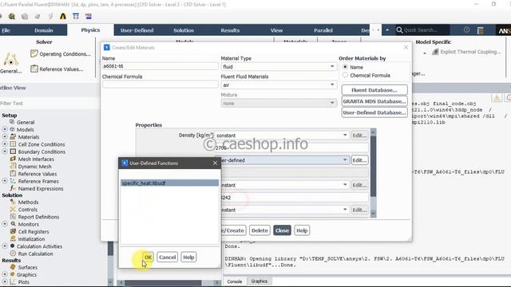Click the General solver icon
The width and height of the screenshot is (511, 287).
point(10,63)
